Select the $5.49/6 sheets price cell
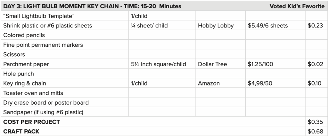This screenshot has height=136, width=328. [268, 26]
